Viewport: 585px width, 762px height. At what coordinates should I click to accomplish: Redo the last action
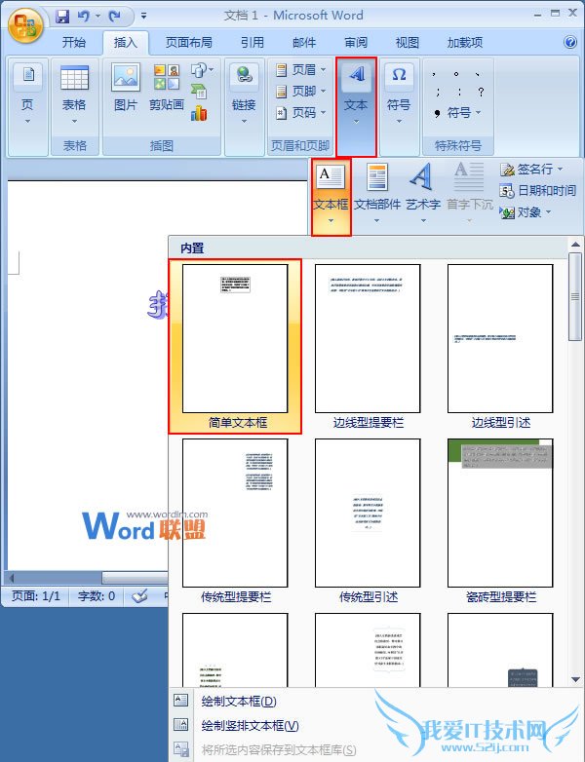[x=115, y=17]
